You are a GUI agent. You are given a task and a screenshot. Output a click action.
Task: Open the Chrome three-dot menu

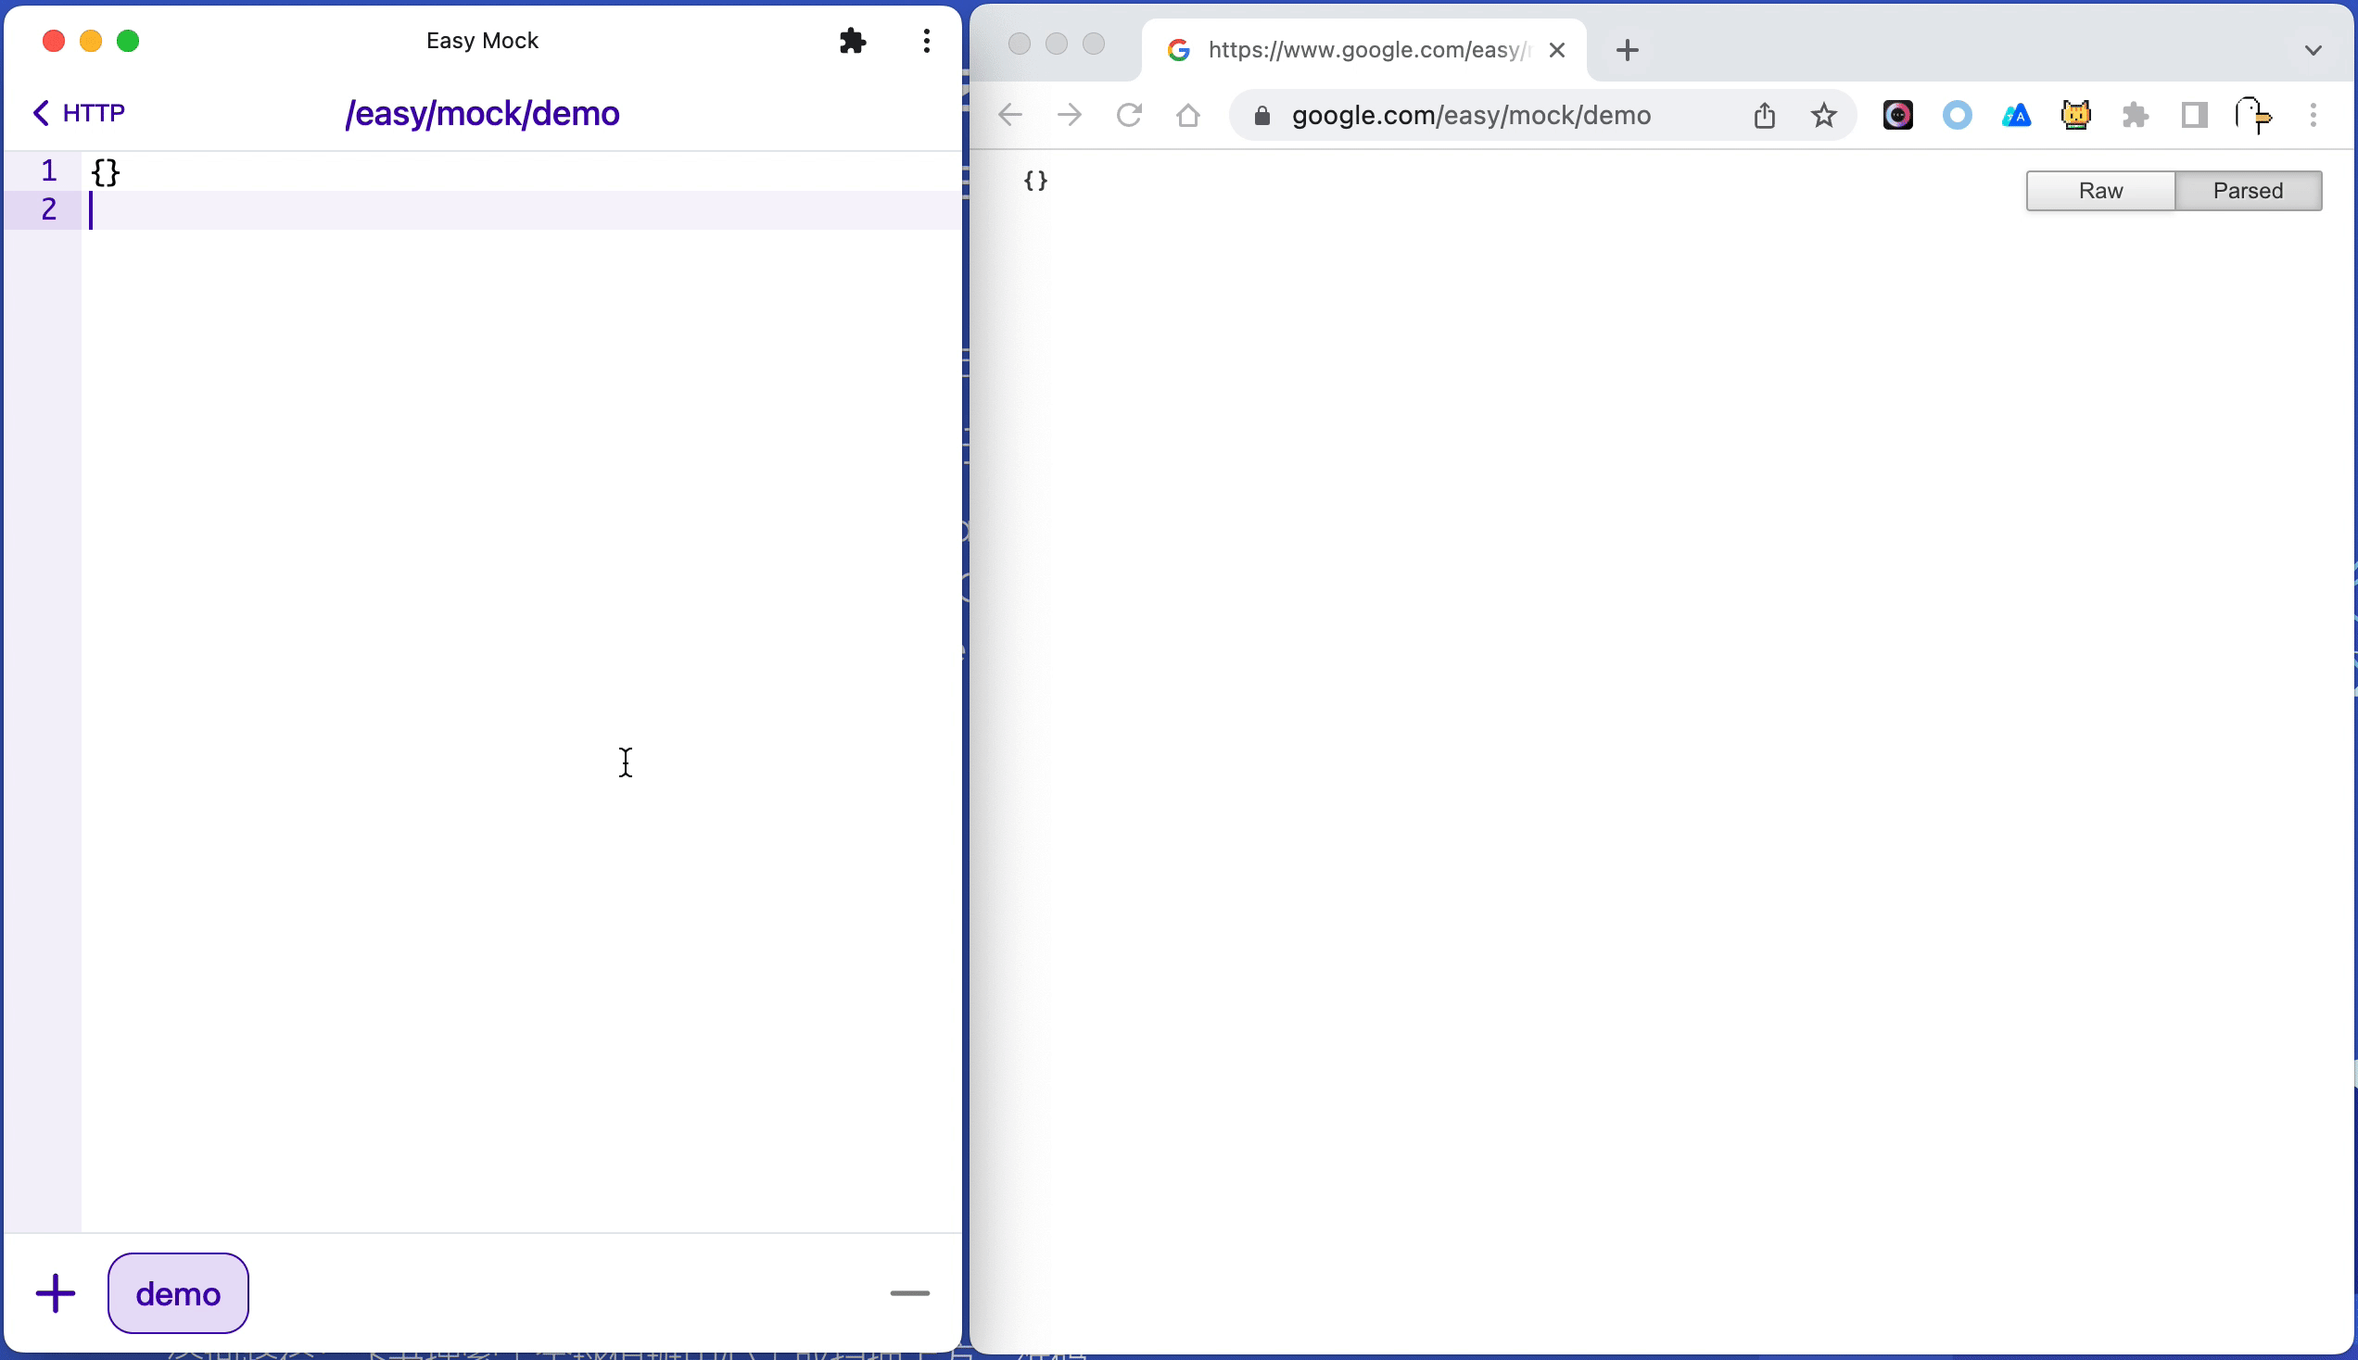(2313, 115)
